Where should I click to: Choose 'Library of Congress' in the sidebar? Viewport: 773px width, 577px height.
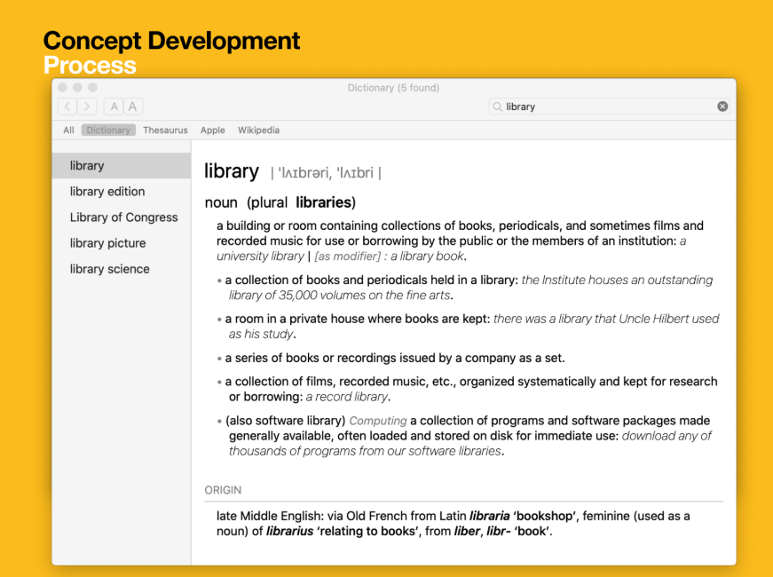[123, 217]
